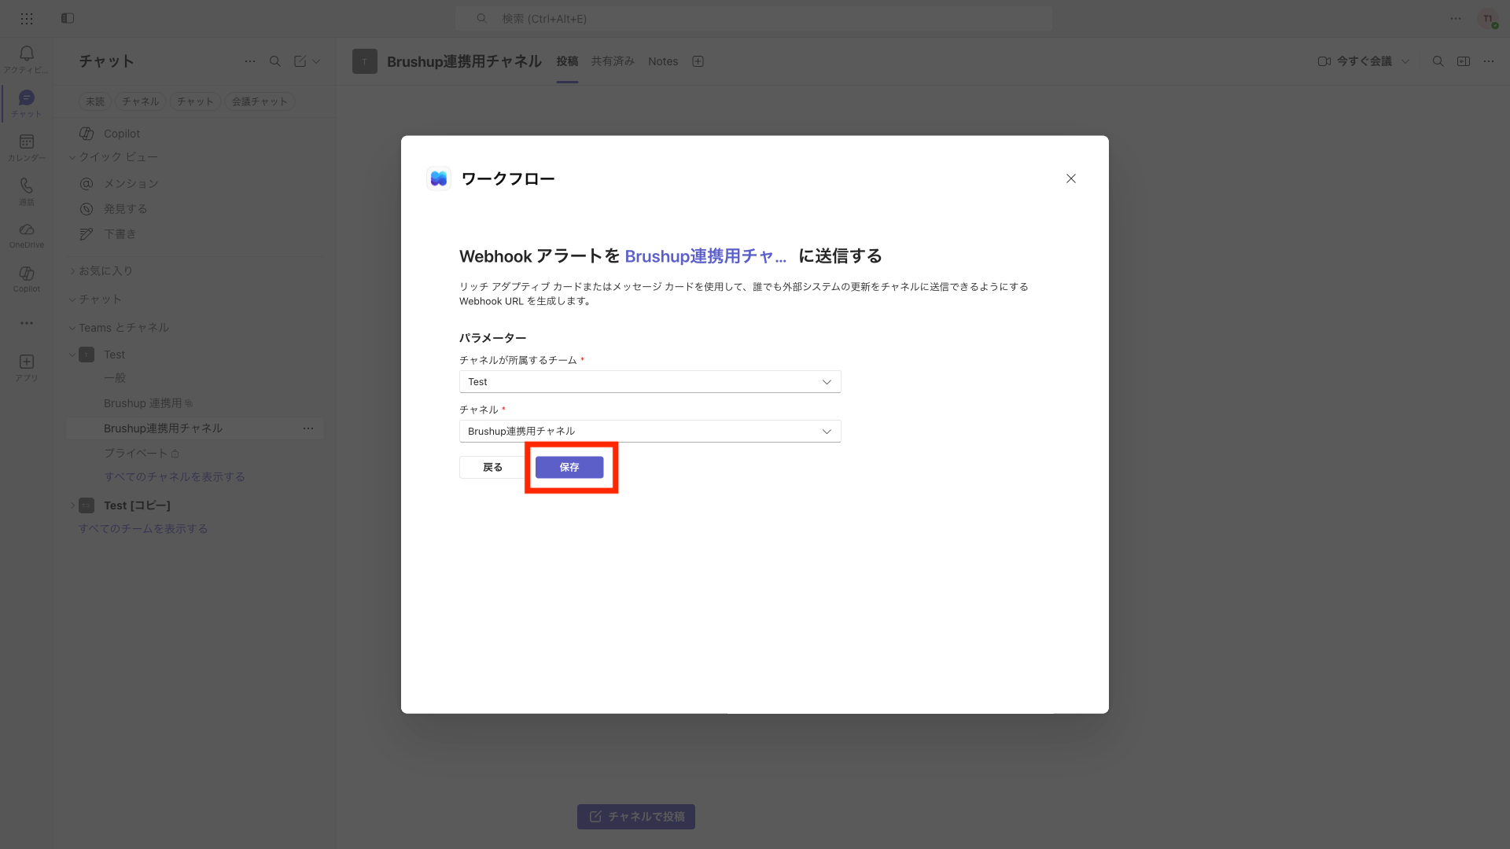
Task: Expand the Meet now dropdown chevron
Action: 1405,61
